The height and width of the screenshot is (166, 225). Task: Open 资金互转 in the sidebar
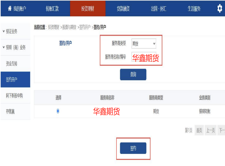click(x=12, y=64)
